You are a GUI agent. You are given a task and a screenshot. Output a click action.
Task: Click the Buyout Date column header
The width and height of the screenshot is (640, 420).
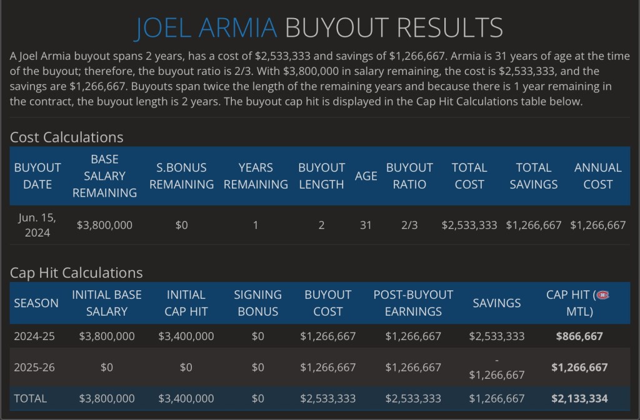coord(37,176)
